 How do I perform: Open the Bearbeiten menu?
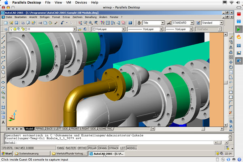tap(21, 17)
